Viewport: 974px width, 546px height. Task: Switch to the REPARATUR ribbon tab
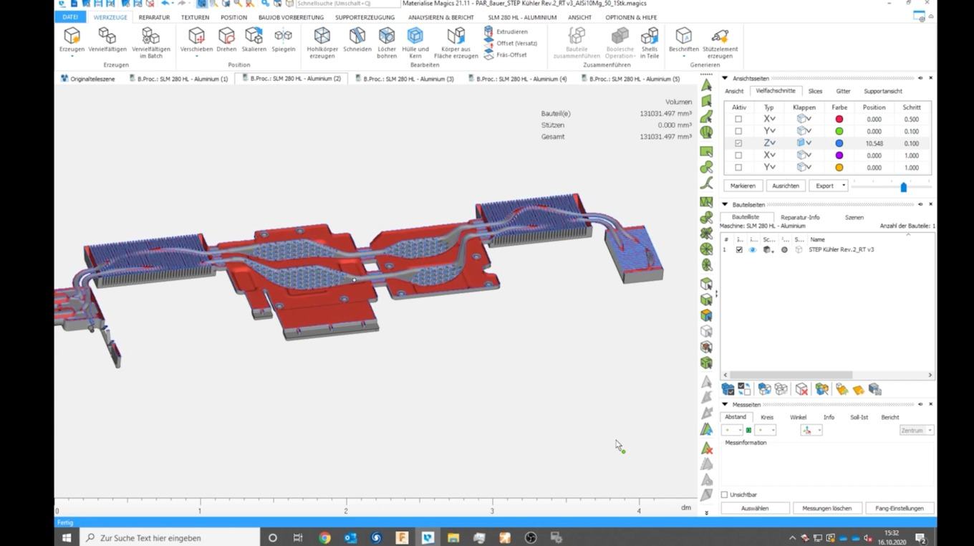point(154,17)
